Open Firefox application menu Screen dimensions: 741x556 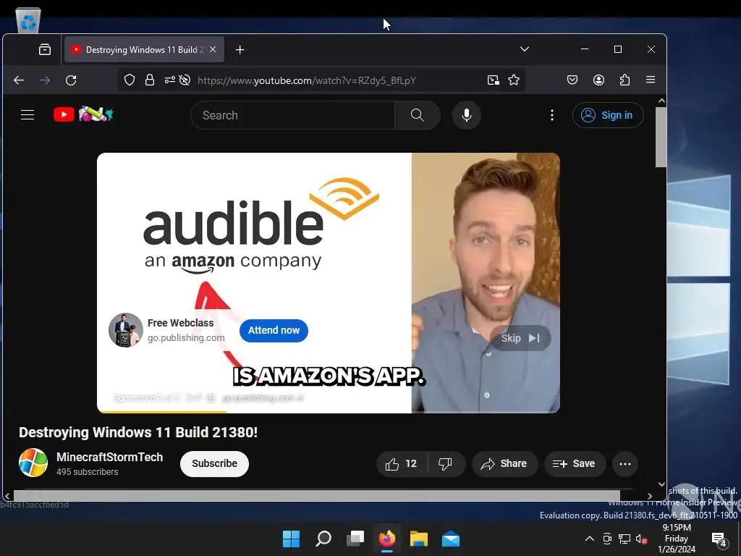pos(651,80)
